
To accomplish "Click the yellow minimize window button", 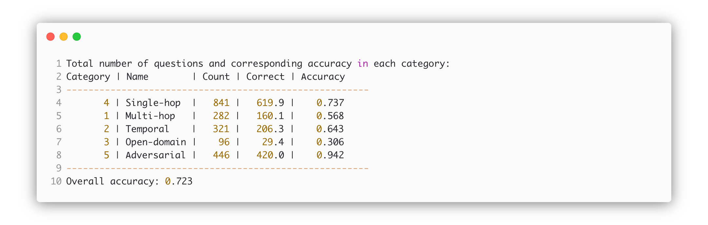I will click(x=64, y=37).
